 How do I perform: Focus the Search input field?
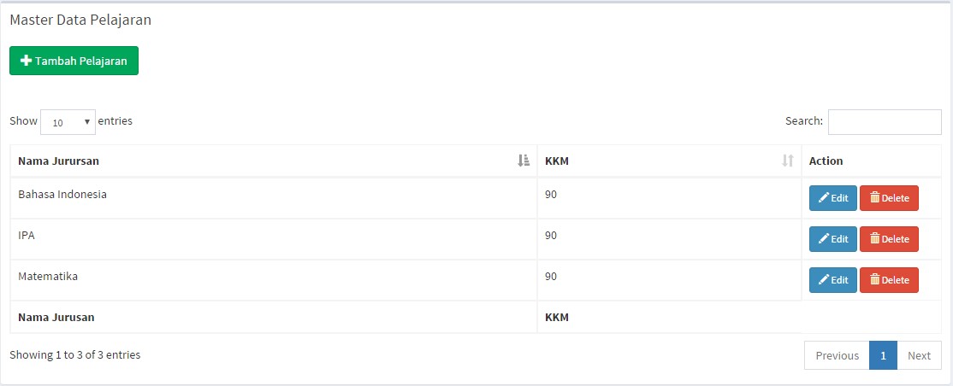coord(884,122)
